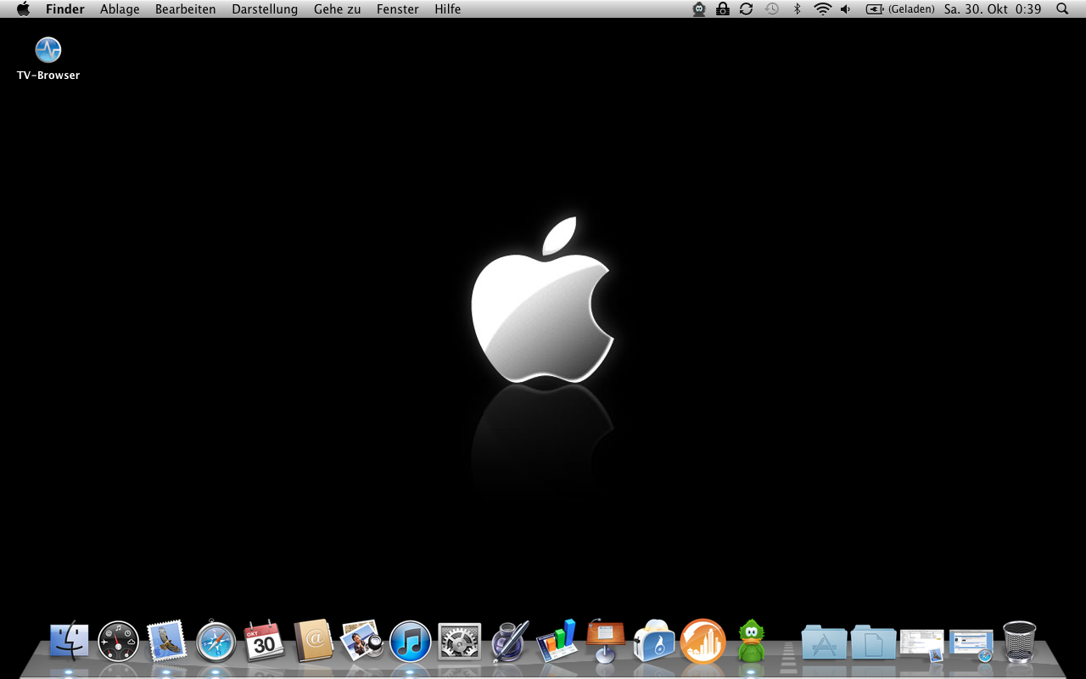Open the Trash in the Dock

pos(1019,641)
